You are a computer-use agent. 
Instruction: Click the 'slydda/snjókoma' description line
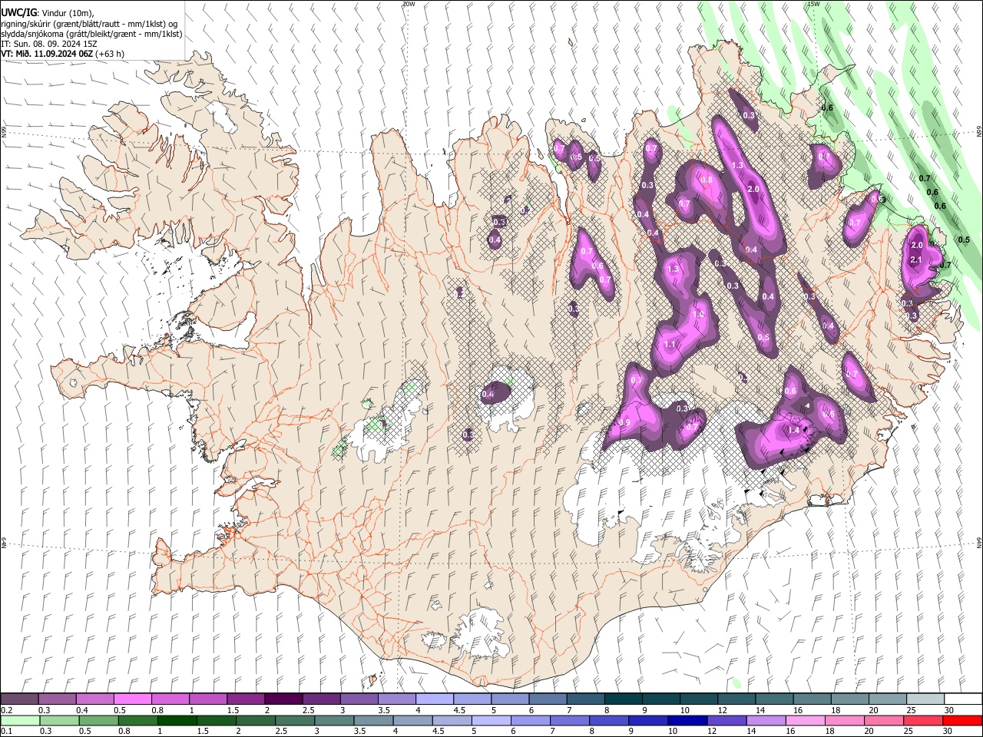91,34
